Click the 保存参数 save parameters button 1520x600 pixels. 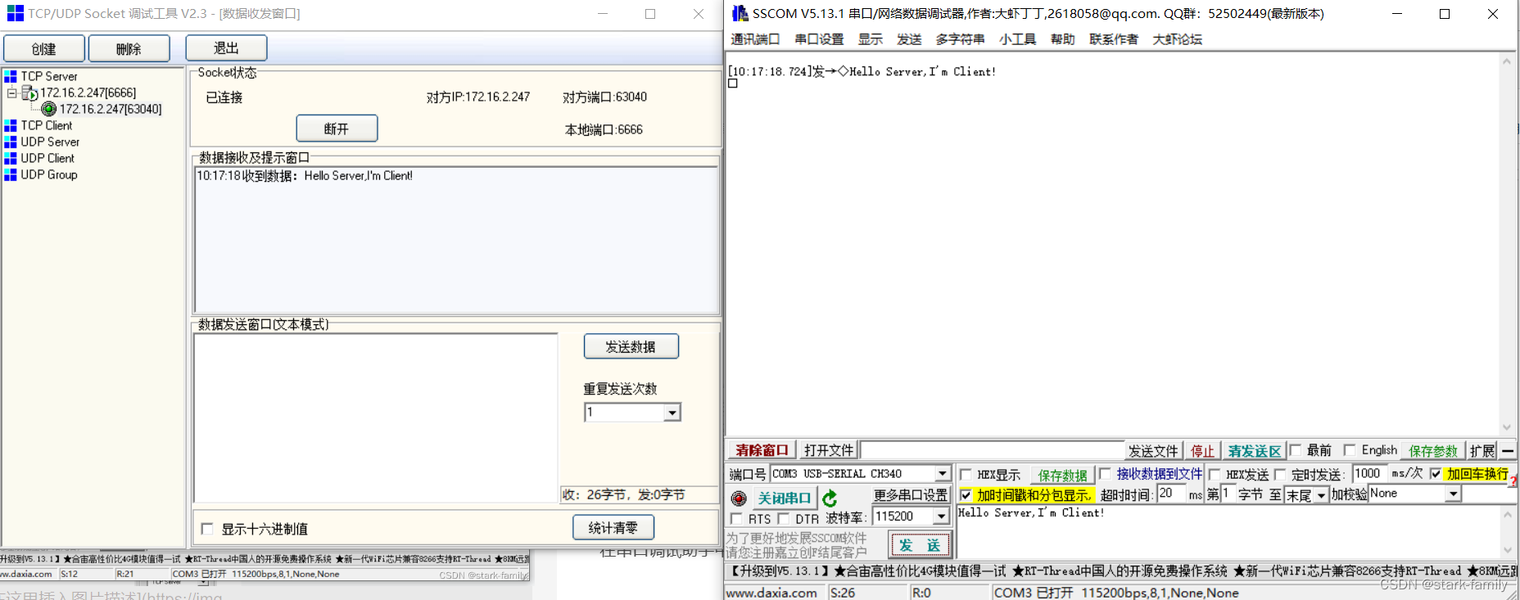coord(1432,450)
